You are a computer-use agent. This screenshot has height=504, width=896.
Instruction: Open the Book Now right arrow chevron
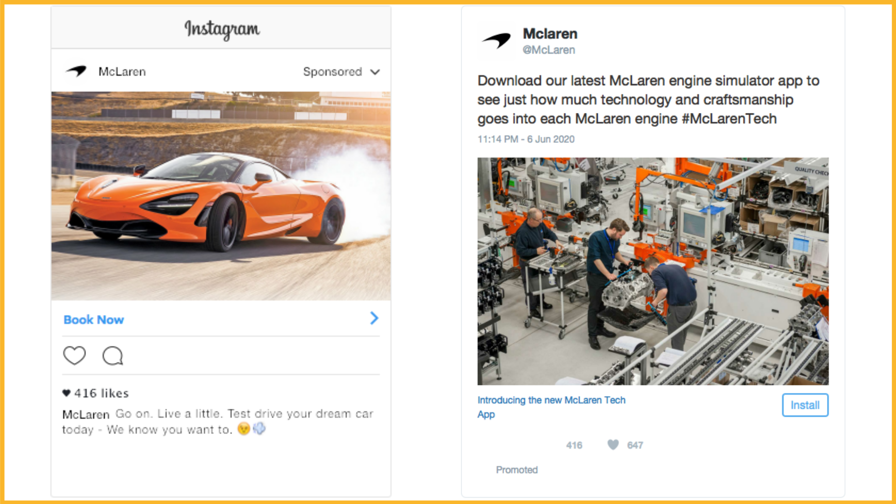(374, 318)
